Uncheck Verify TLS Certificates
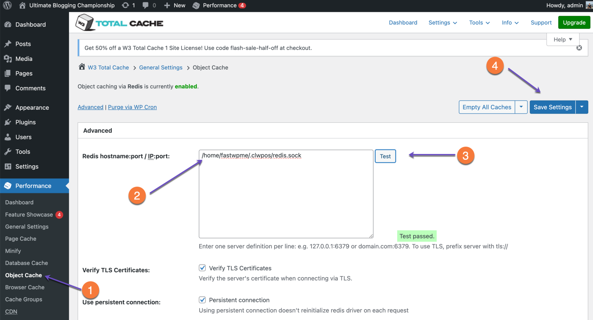 (202, 268)
